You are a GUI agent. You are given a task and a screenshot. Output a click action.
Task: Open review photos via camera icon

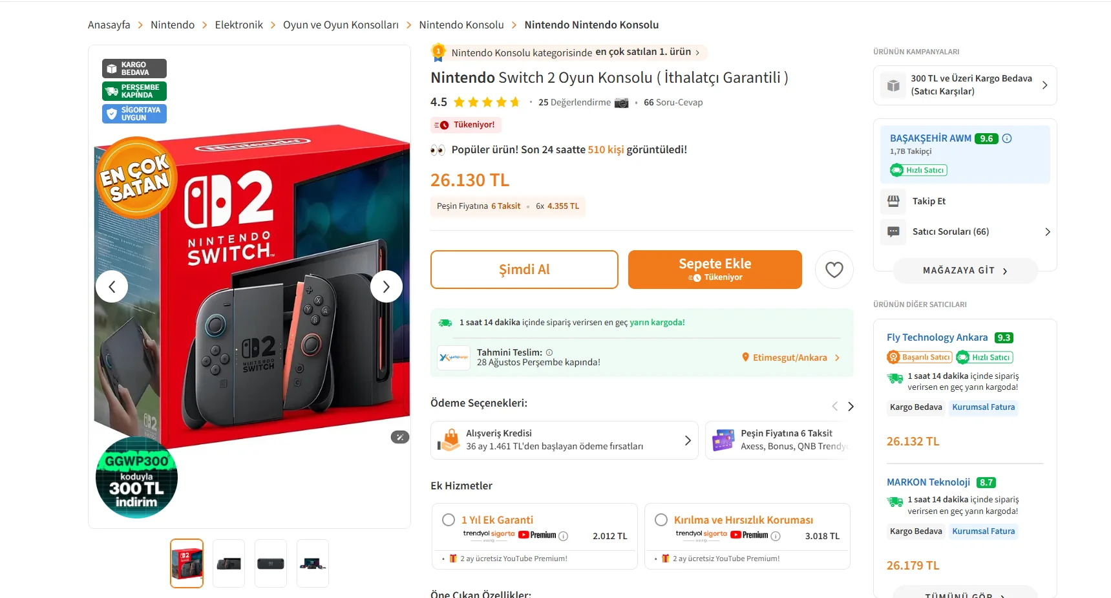pos(621,102)
